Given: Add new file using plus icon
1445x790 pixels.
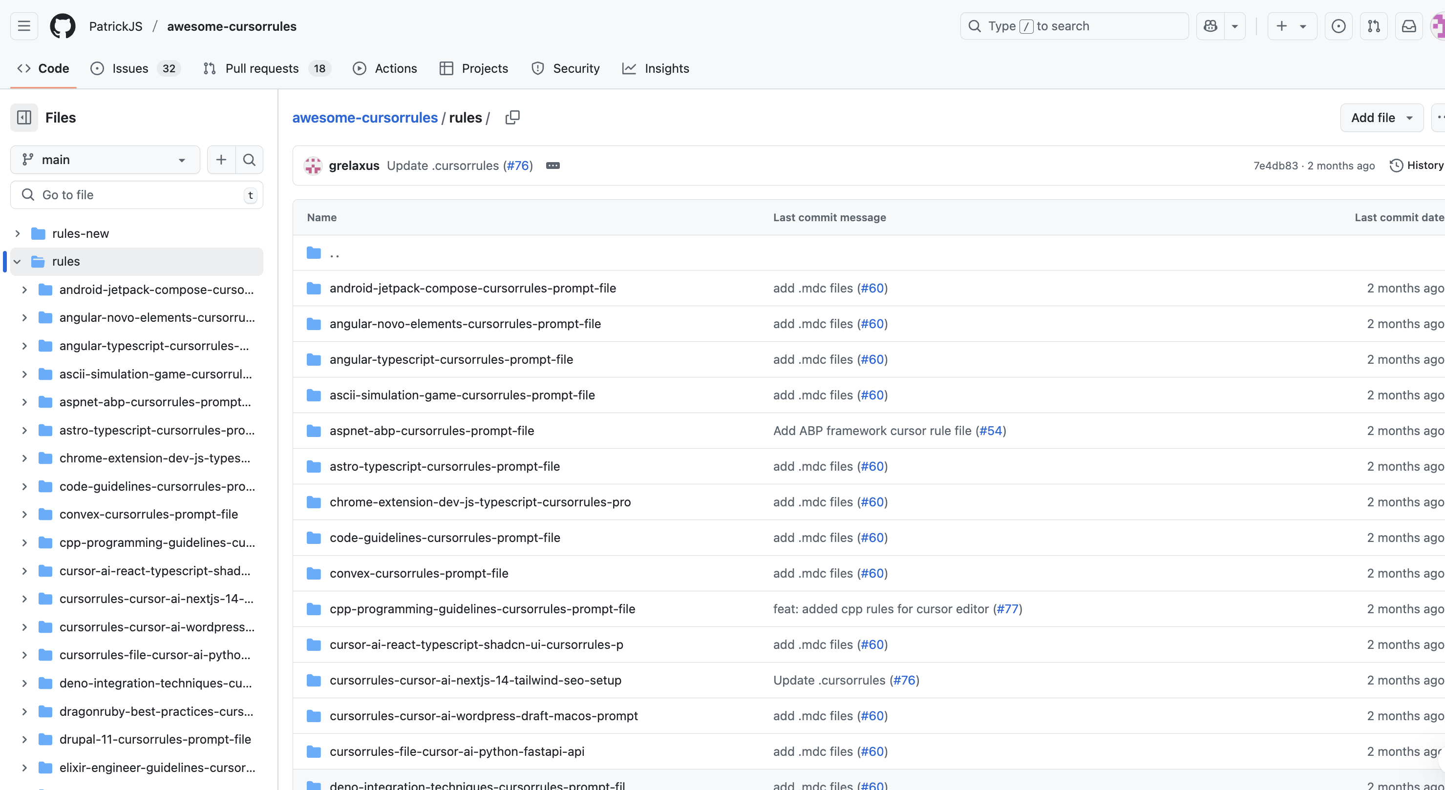Looking at the screenshot, I should [221, 160].
